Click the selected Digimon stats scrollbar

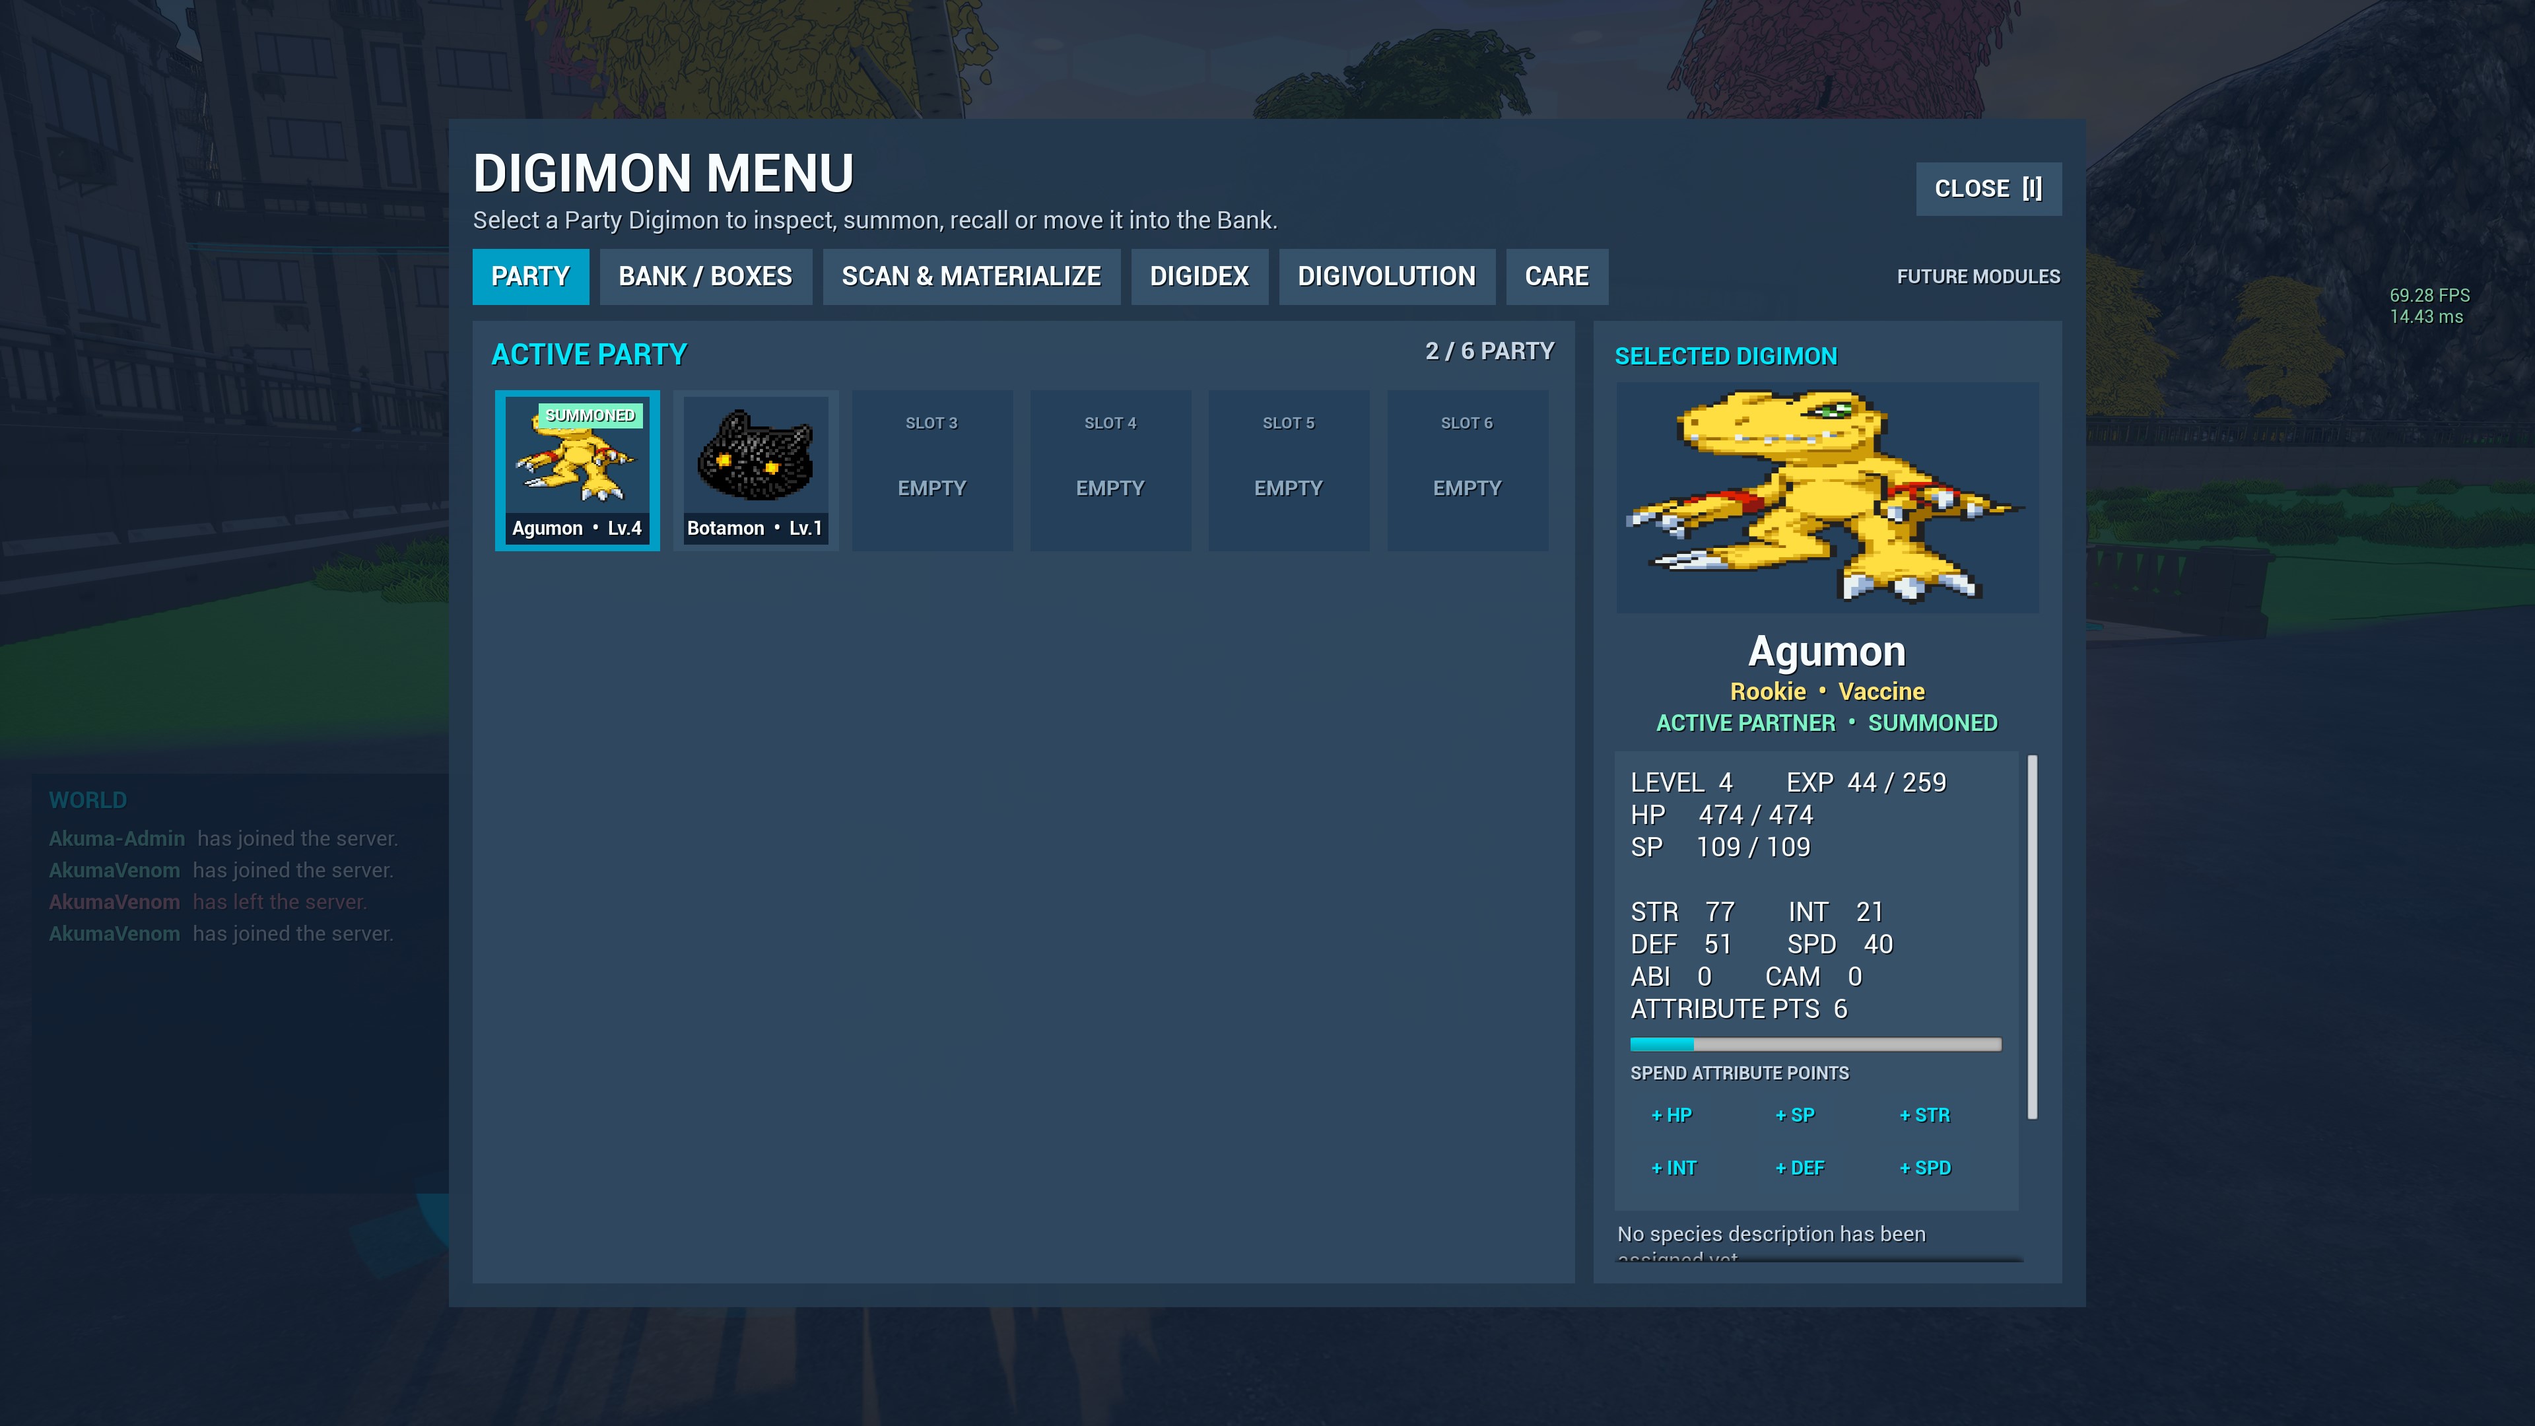pos(2032,937)
